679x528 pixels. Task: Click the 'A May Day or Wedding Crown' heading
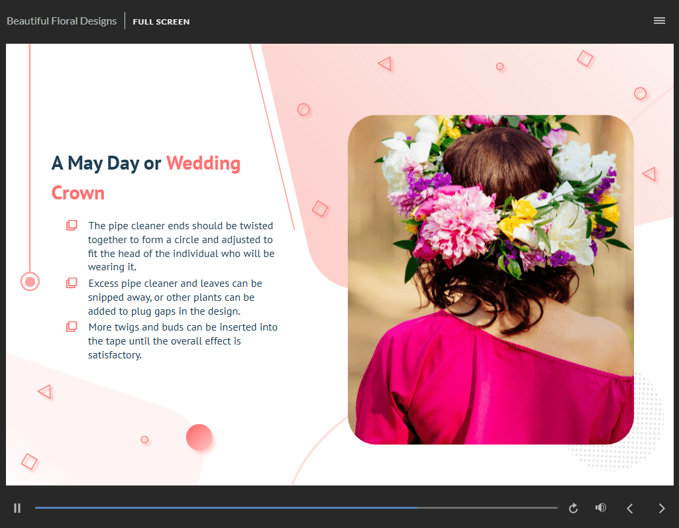[x=146, y=178]
